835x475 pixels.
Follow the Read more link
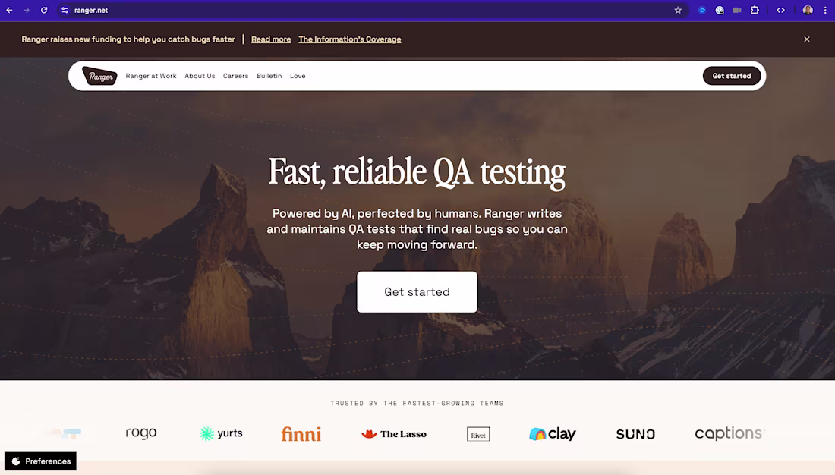270,39
